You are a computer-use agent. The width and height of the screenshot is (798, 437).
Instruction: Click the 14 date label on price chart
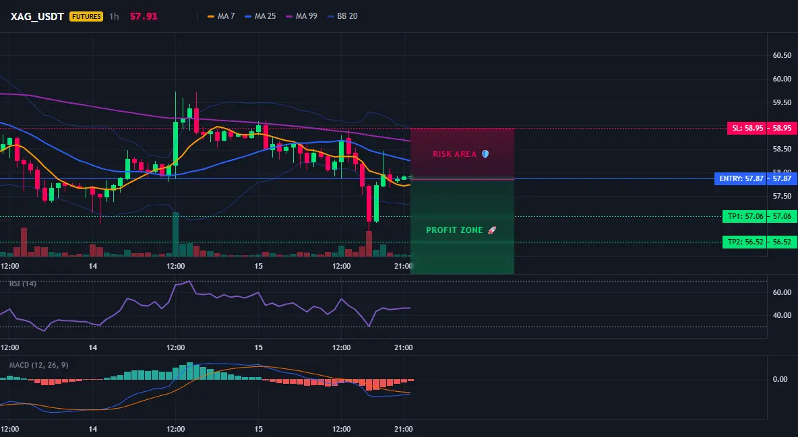point(92,266)
